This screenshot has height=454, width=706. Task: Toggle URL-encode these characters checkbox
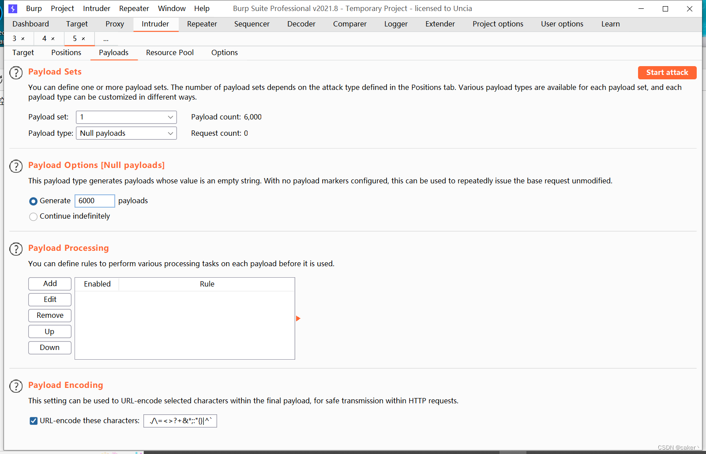point(34,421)
